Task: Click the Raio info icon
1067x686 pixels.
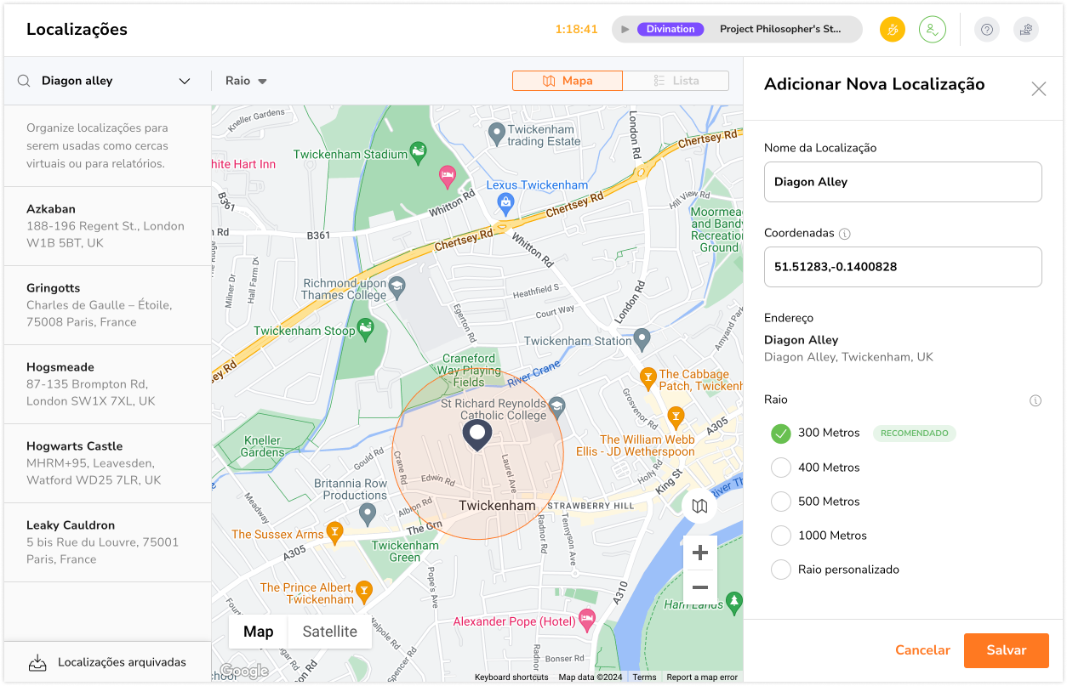Action: click(x=1036, y=400)
